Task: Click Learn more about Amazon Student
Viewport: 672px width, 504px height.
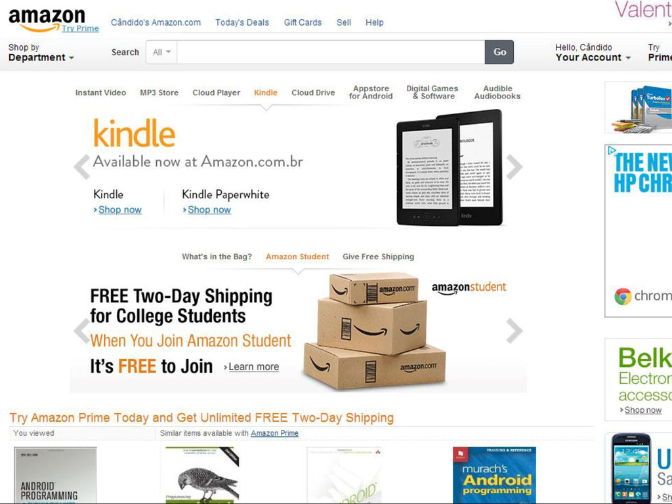Action: coord(254,367)
